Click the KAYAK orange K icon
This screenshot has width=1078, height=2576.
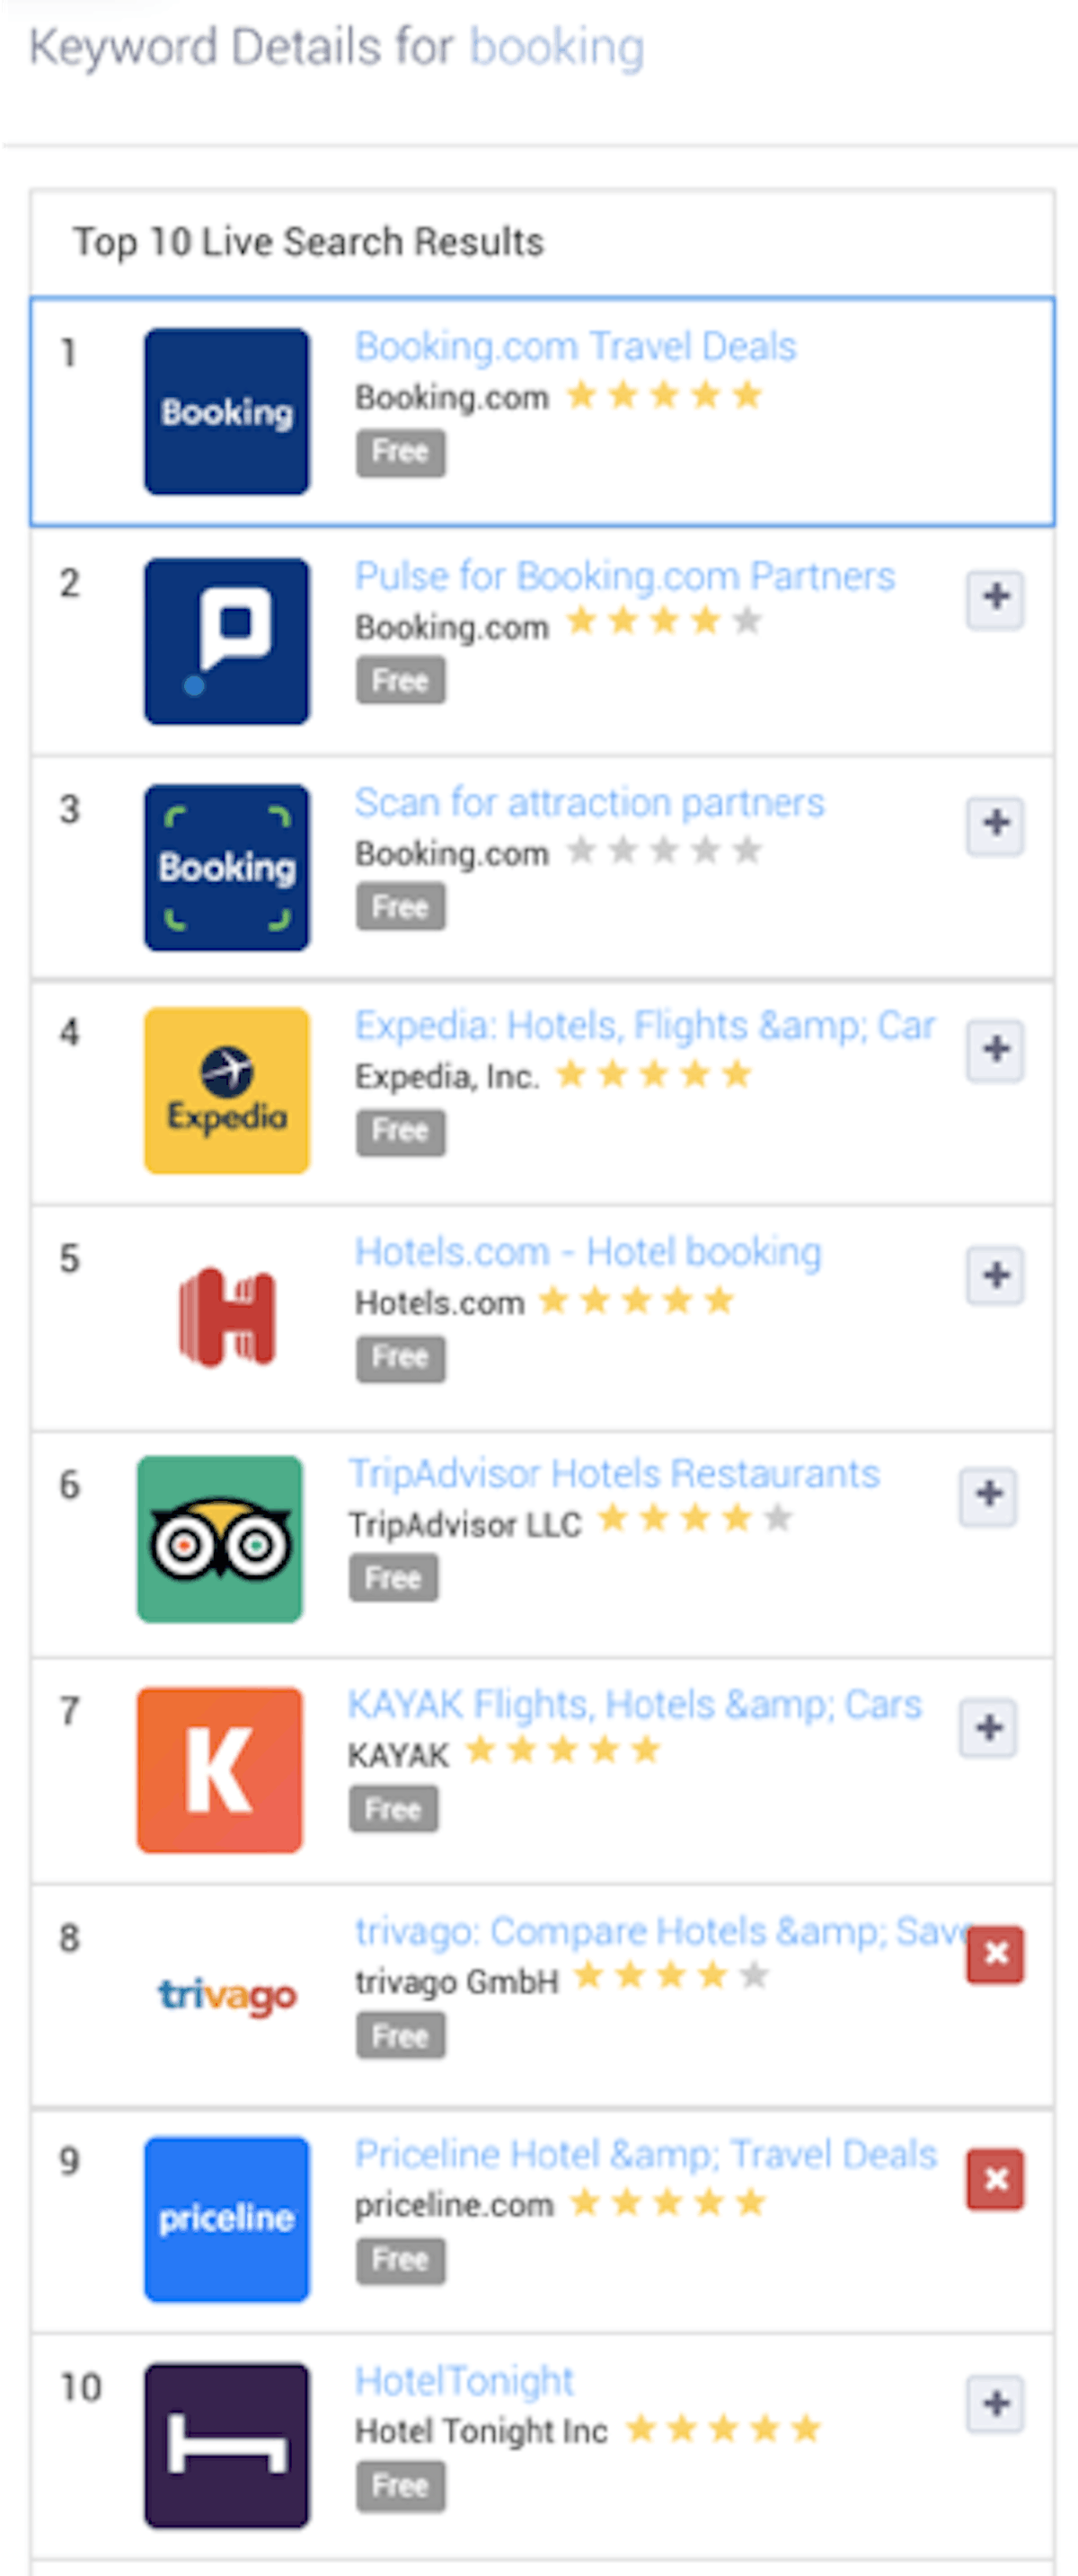click(x=220, y=1769)
